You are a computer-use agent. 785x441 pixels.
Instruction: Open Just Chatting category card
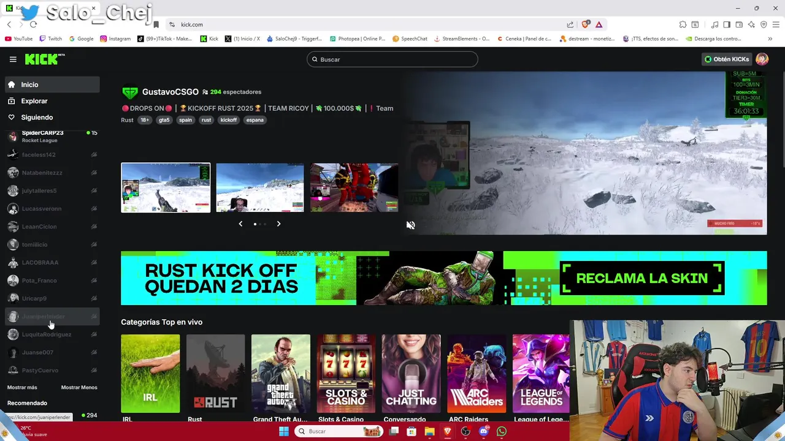coord(411,374)
